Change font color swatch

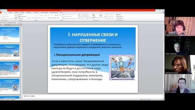click(45, 18)
